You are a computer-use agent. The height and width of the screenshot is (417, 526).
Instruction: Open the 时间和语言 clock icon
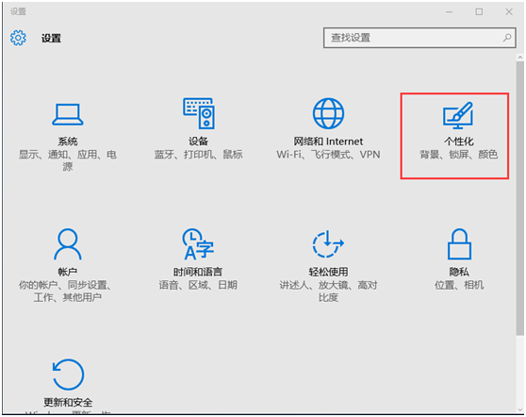pyautogui.click(x=198, y=244)
